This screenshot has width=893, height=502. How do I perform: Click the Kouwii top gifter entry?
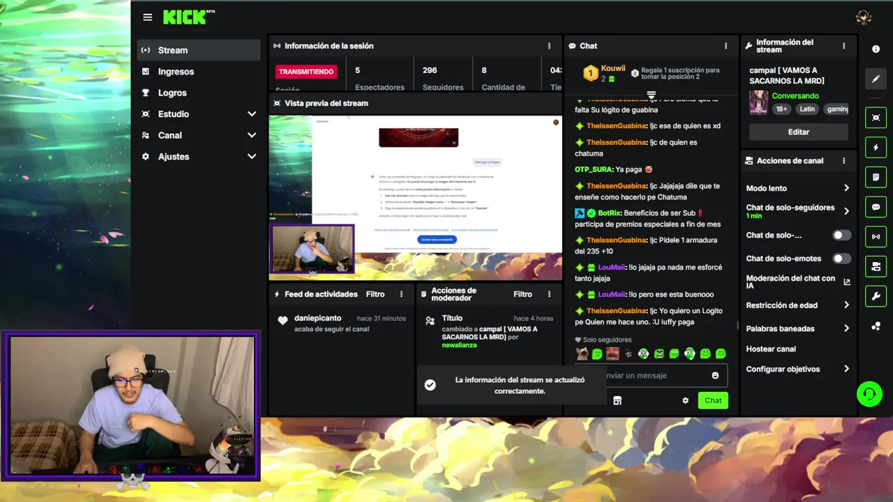[604, 73]
